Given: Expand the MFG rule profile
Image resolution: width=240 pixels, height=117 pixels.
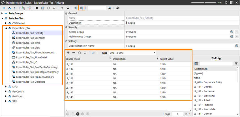Looking at the screenshot, I should [x=6, y=87].
